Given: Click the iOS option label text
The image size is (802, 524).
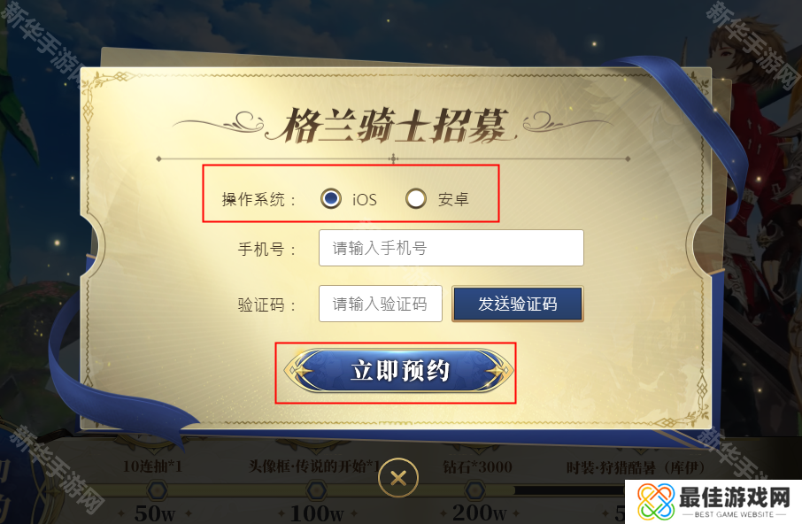Looking at the screenshot, I should click(364, 199).
